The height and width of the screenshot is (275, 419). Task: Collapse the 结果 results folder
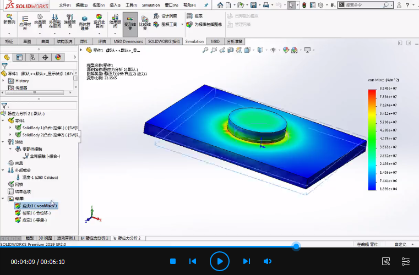[3, 199]
